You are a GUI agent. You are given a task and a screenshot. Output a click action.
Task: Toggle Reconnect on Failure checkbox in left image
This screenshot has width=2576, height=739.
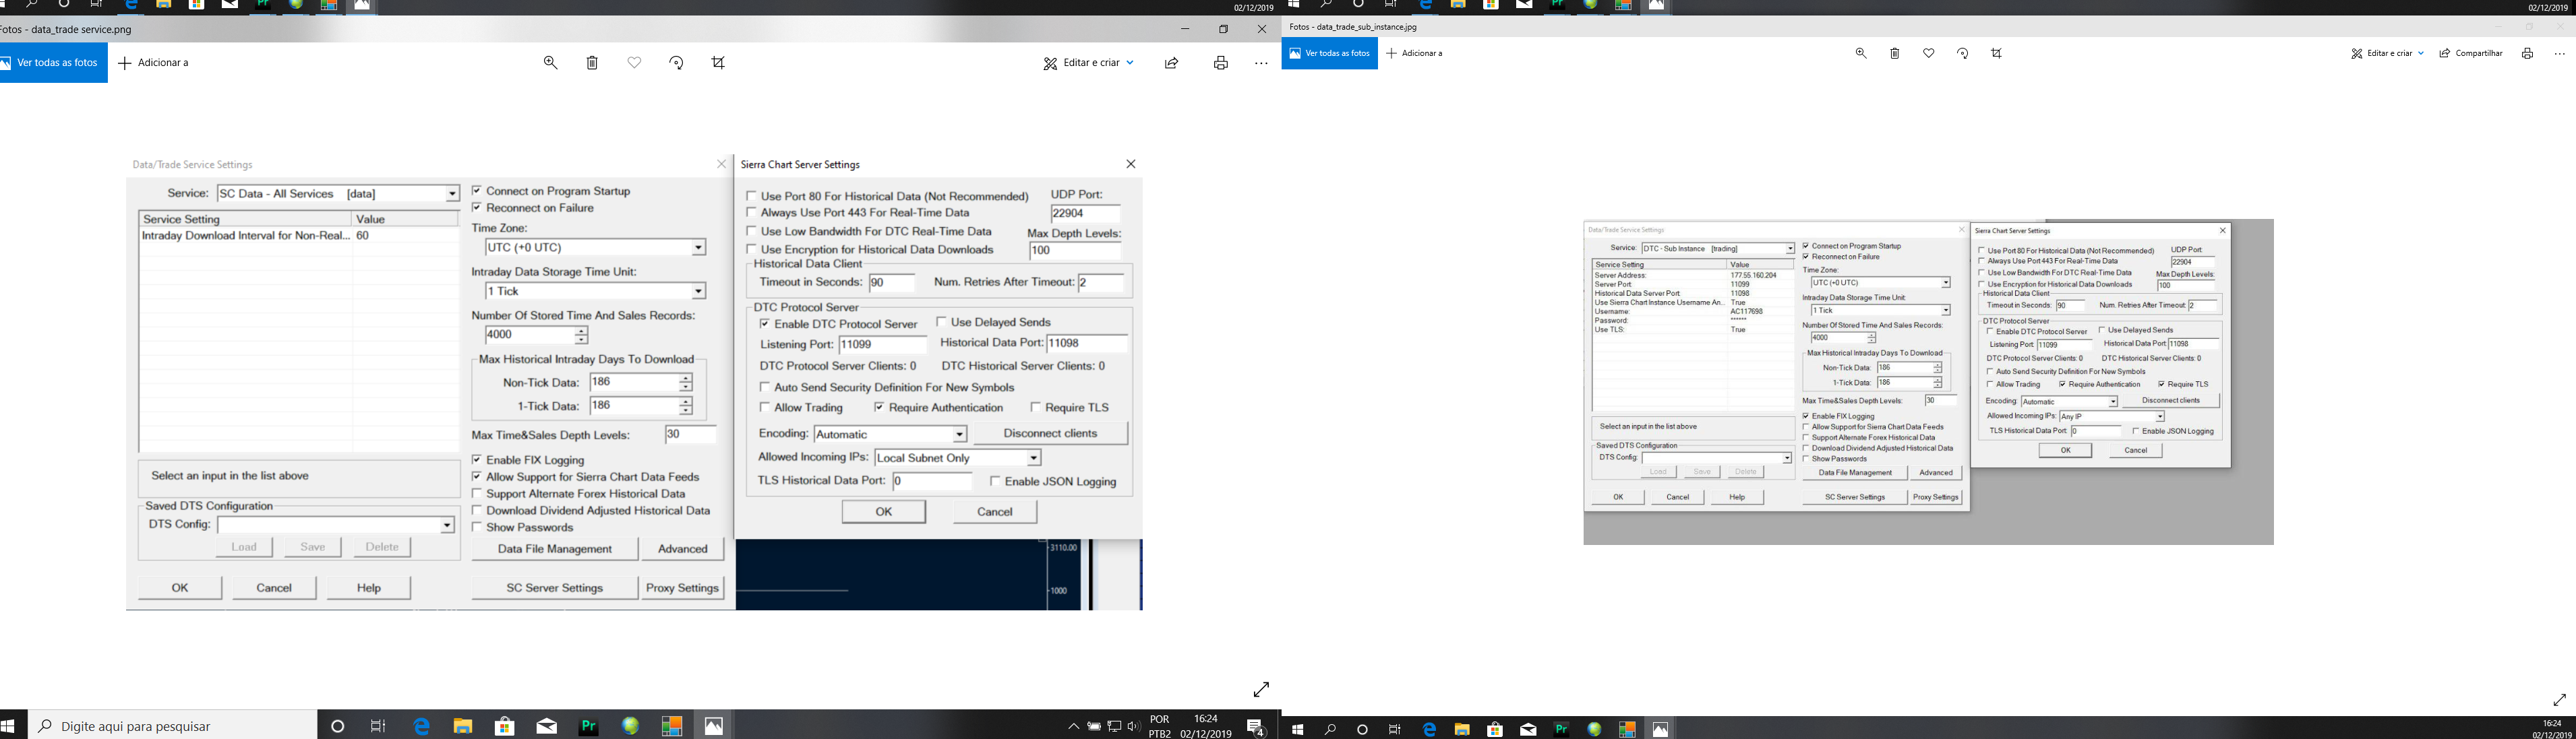tap(477, 207)
